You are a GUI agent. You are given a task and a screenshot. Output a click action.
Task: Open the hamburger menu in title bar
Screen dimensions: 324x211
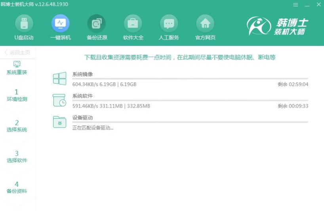[x=295, y=5]
